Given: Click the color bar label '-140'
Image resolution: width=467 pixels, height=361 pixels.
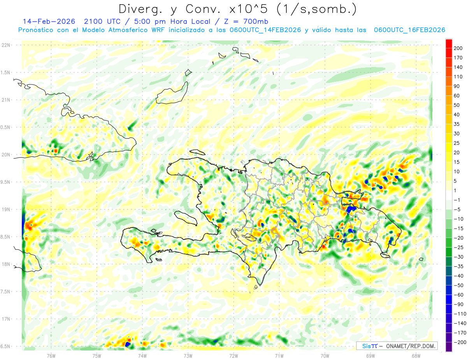Looking at the screenshot, I should click(x=459, y=323).
